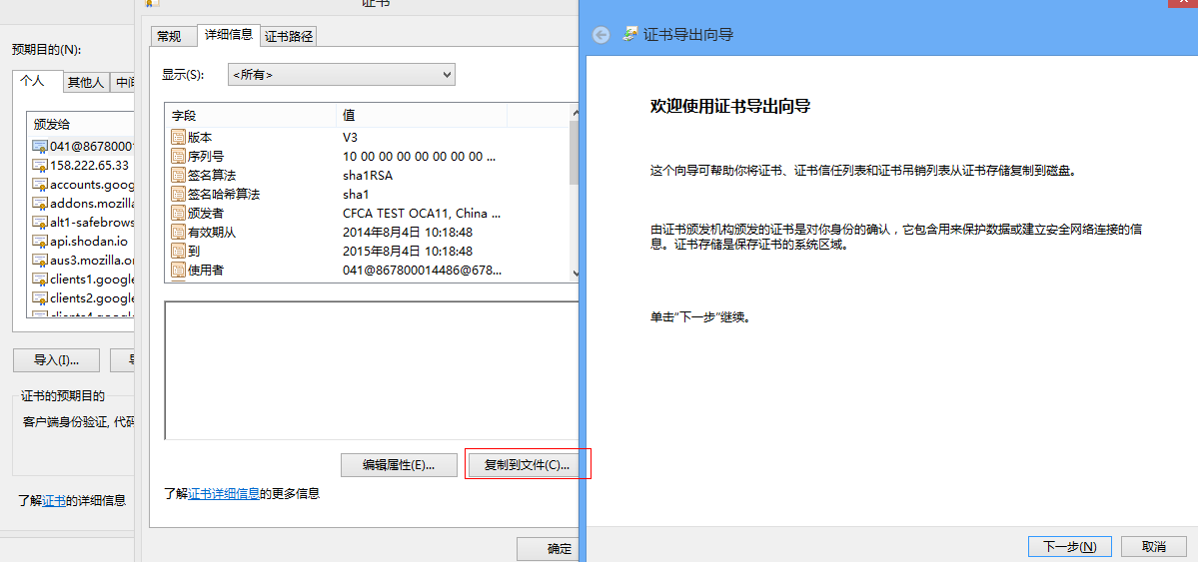Select the 版本 field icon row
This screenshot has height=562, width=1198.
coord(178,138)
